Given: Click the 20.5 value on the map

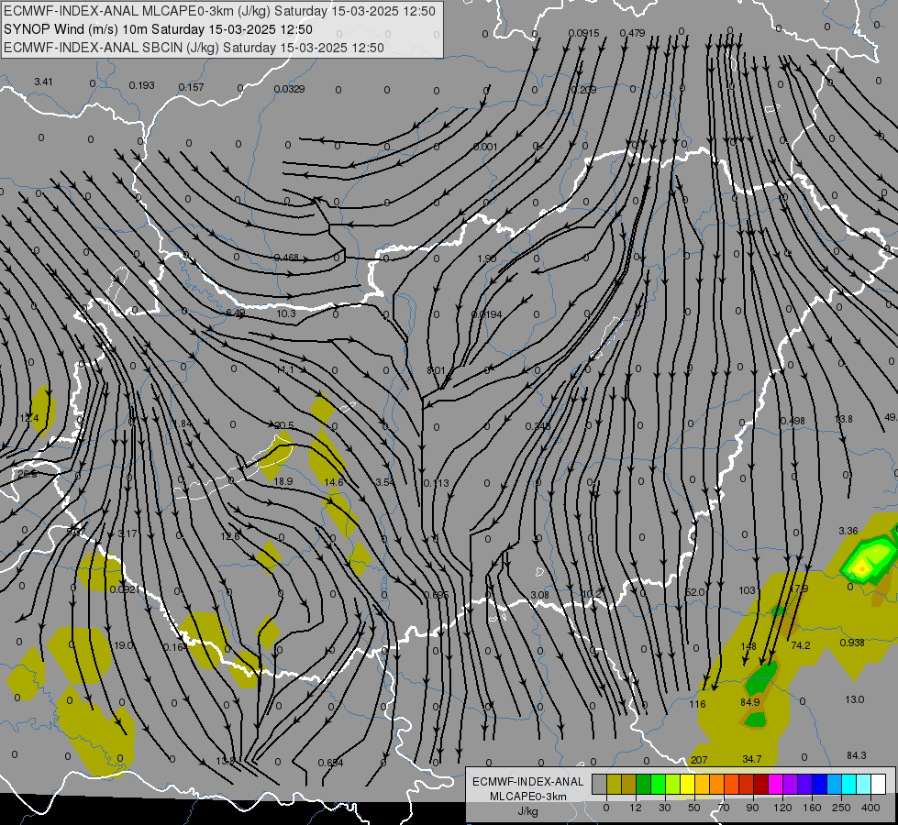Looking at the screenshot, I should click(x=284, y=425).
